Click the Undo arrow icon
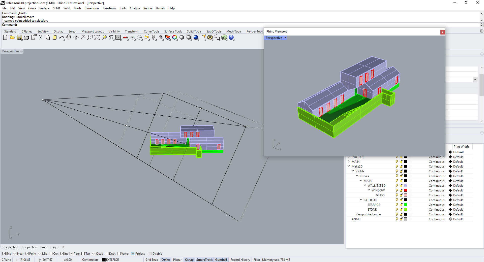Image resolution: width=484 pixels, height=262 pixels. tap(61, 38)
